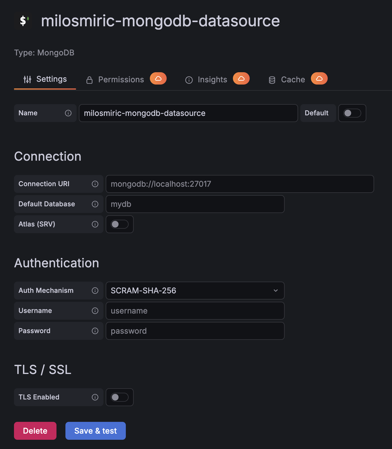Image resolution: width=392 pixels, height=449 pixels.
Task: Turn on the TLS Enabled switch
Action: [120, 397]
